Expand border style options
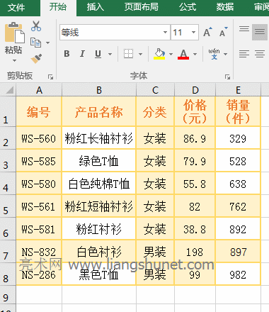The image size is (269, 312). tap(140, 54)
